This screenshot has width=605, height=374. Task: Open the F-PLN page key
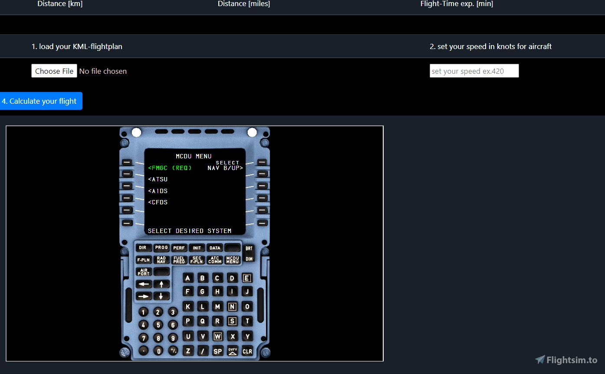tap(143, 259)
